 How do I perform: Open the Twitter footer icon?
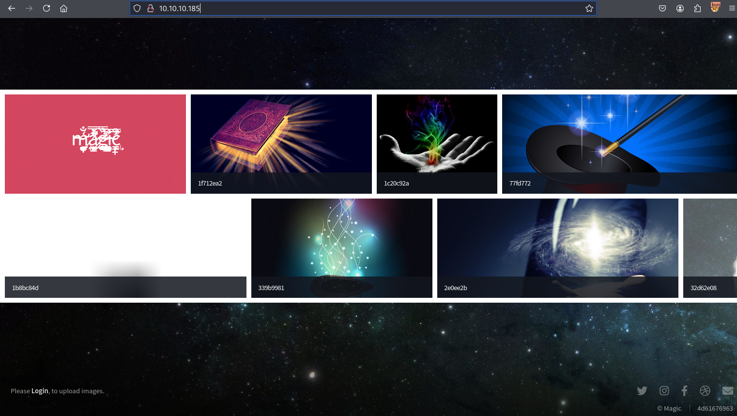pyautogui.click(x=642, y=391)
